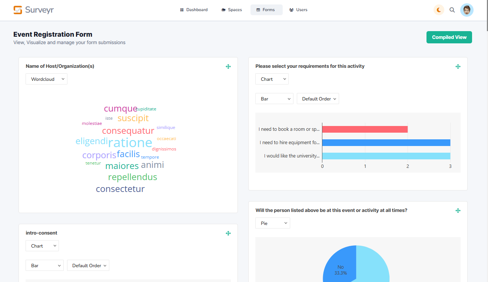Click the word 'animi' in wordcloud
The image size is (488, 282).
[x=152, y=165]
